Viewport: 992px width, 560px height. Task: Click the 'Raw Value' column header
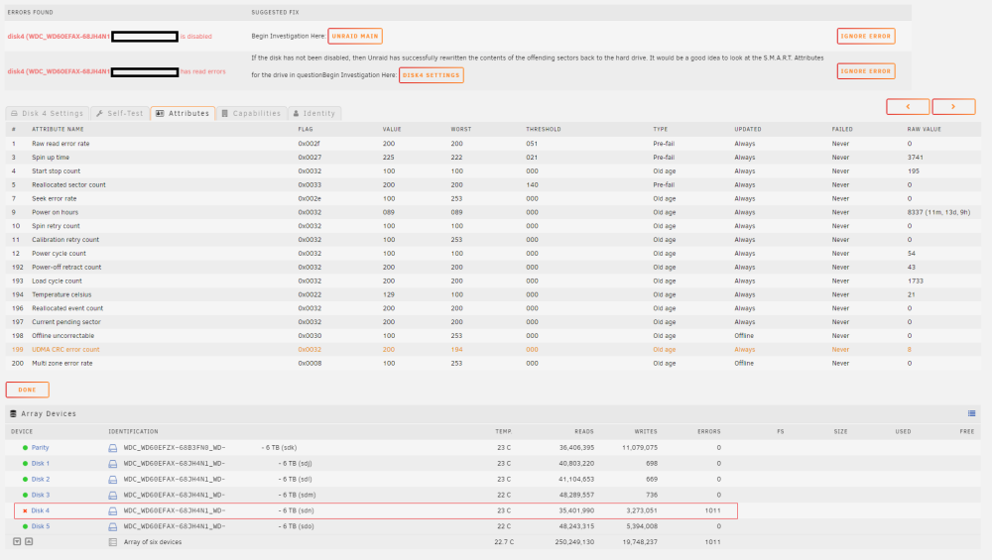coord(924,129)
